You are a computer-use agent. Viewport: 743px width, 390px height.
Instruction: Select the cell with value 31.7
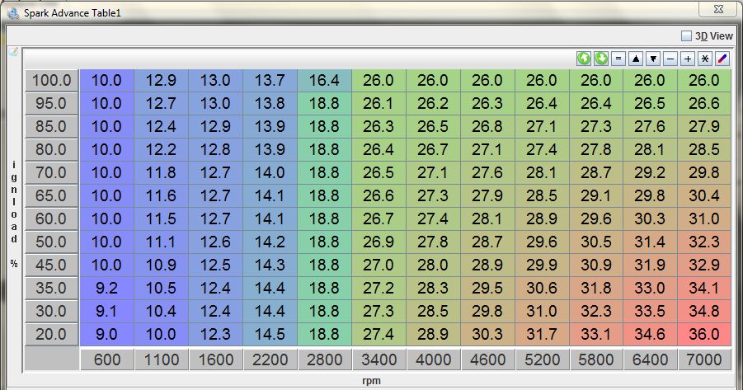[542, 334]
